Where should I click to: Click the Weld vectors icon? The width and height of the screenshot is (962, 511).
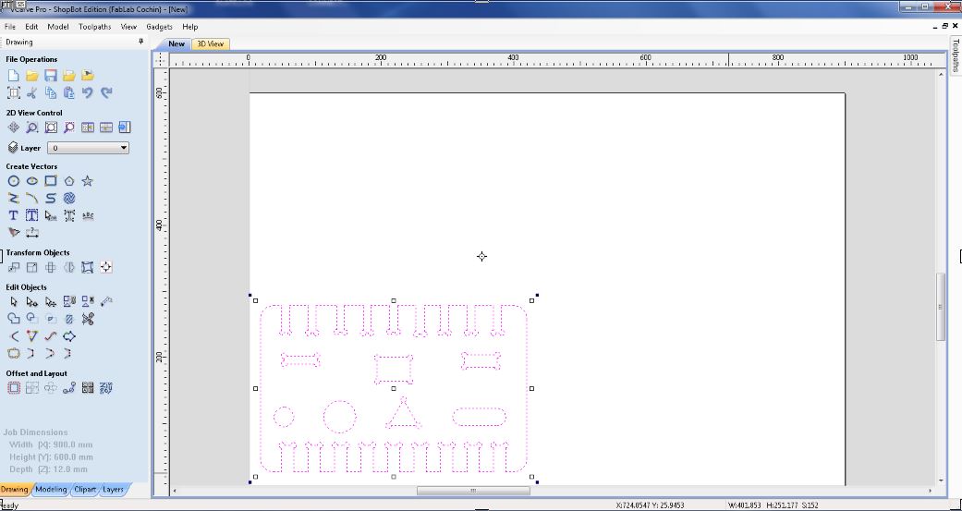click(14, 319)
